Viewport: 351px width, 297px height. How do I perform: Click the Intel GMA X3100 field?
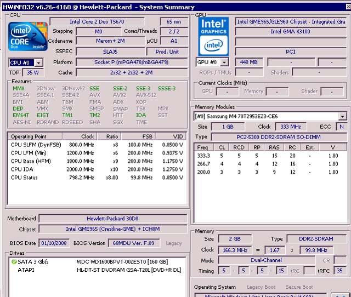tap(291, 32)
